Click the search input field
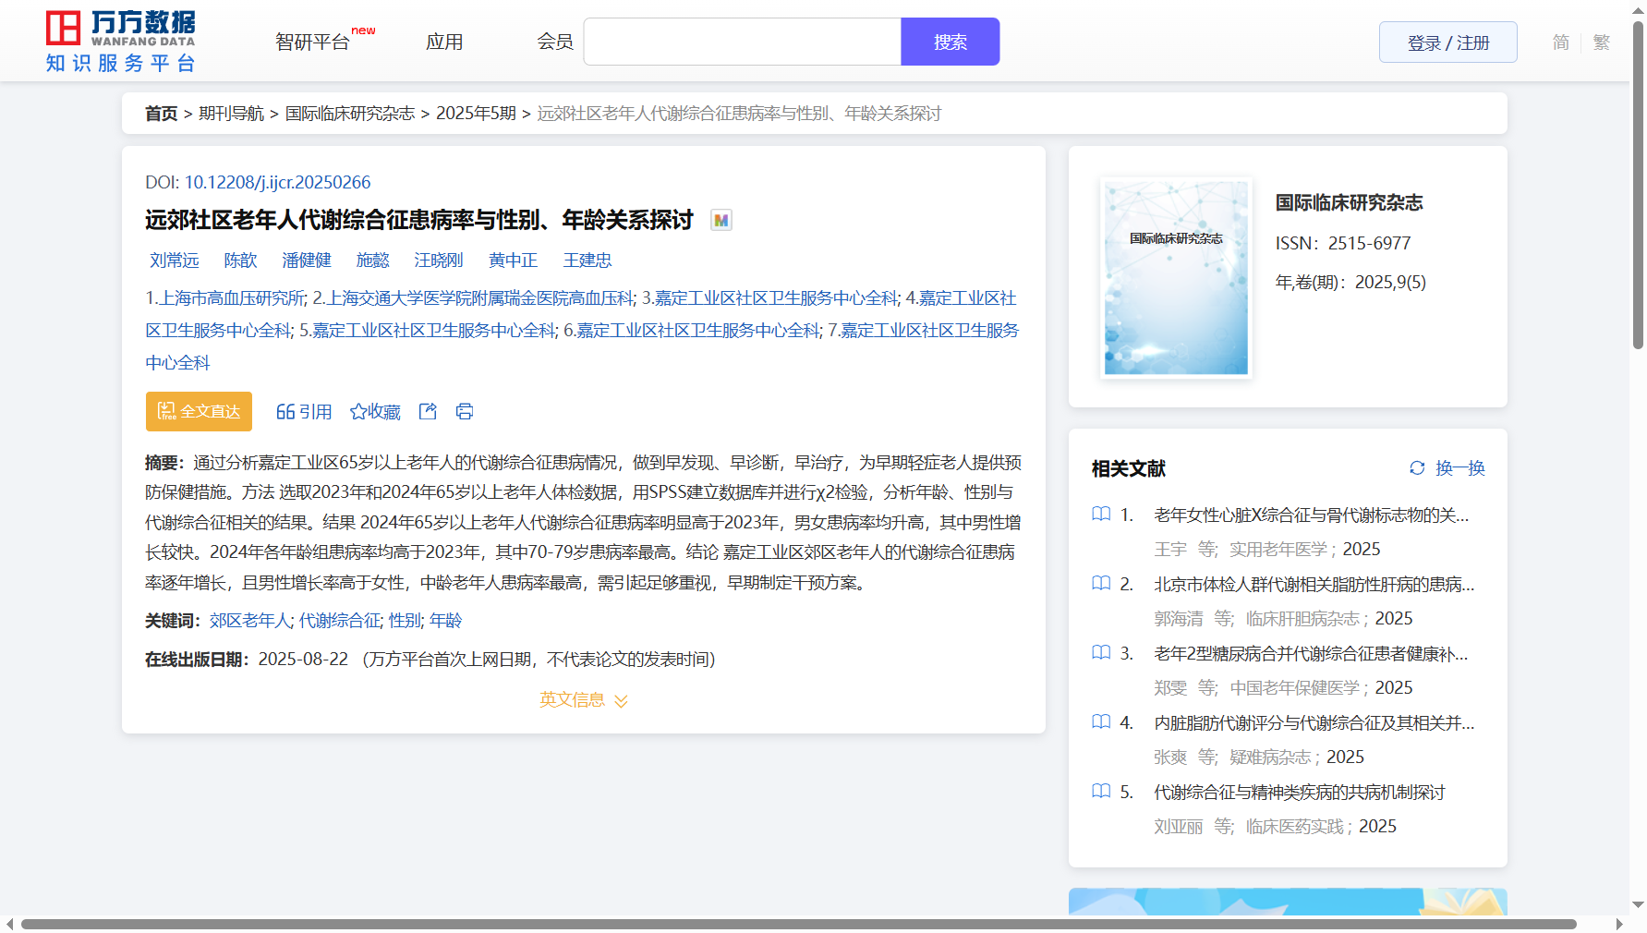This screenshot has height=933, width=1647. coord(742,42)
